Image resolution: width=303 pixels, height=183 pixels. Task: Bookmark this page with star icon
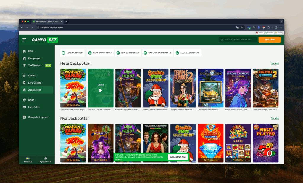[x=242, y=27]
